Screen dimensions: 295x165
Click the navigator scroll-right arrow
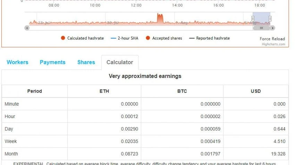coord(272,28)
